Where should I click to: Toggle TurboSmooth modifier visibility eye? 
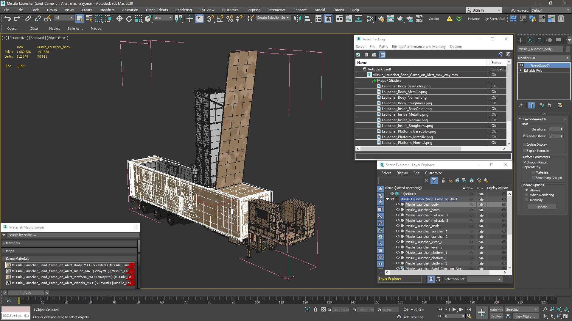click(521, 65)
